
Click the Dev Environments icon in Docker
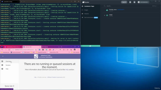pos(83,17)
